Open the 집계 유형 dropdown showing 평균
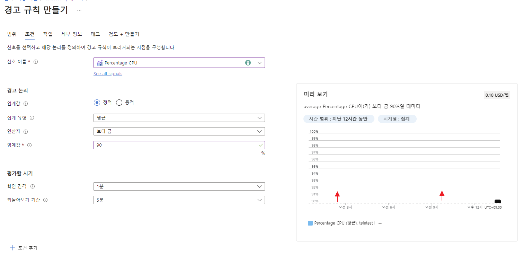523x255 pixels. 179,118
